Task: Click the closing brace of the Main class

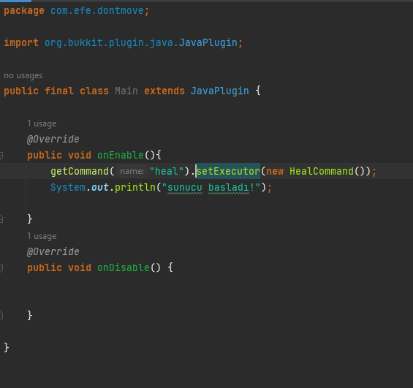Action: (7, 348)
